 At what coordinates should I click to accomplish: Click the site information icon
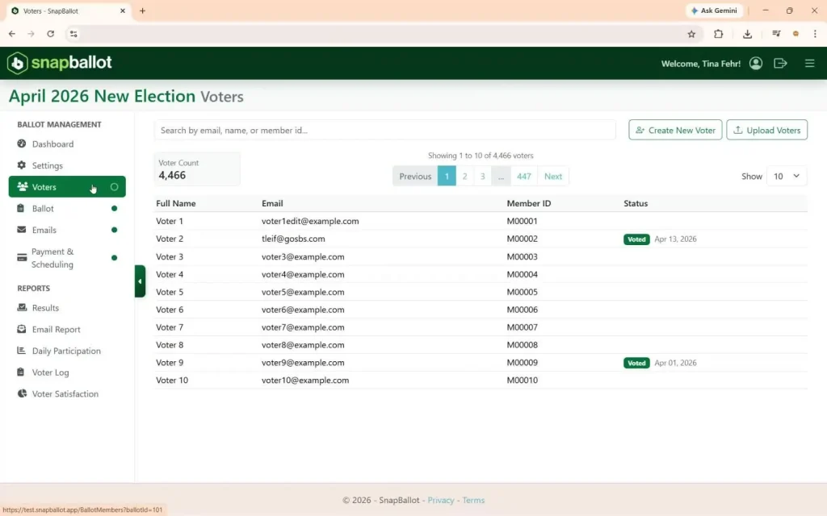73,34
